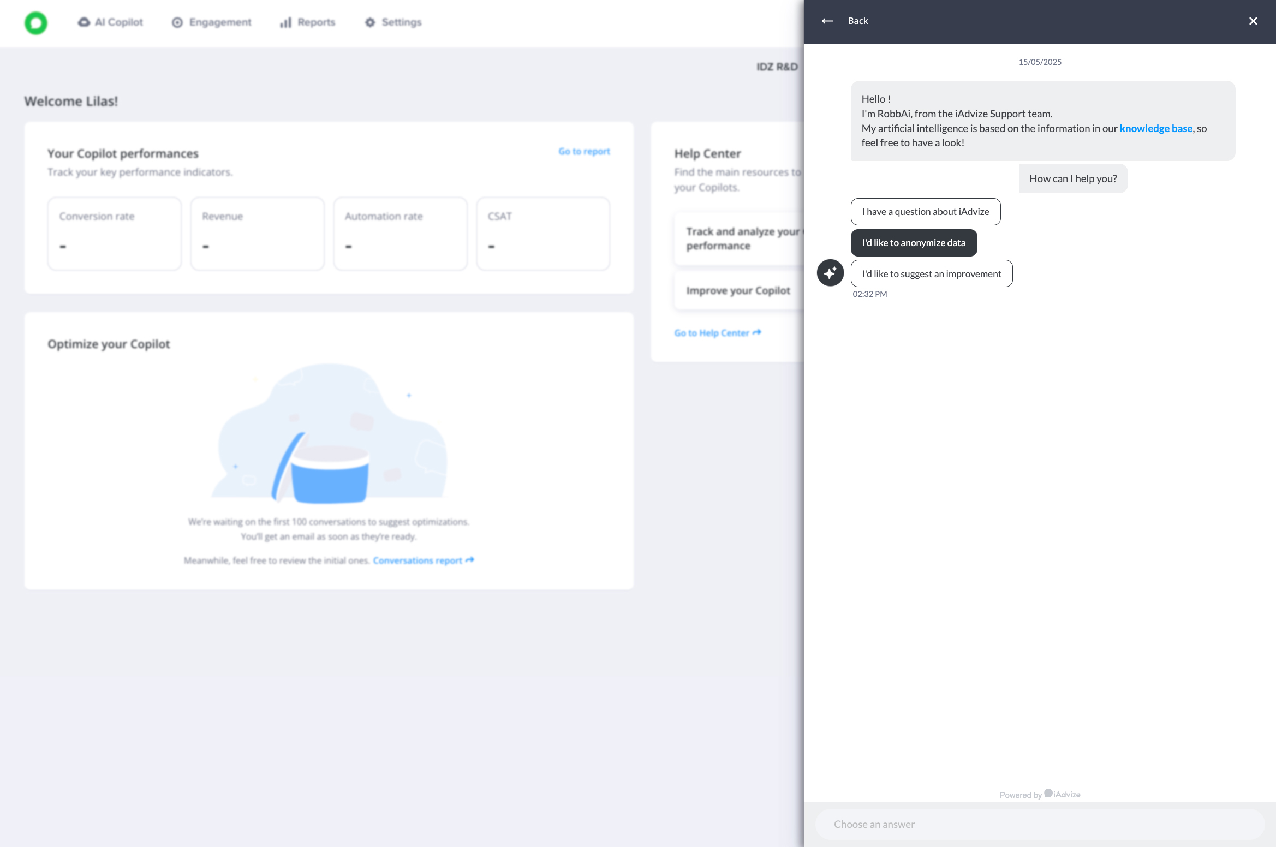Viewport: 1276px width, 847px height.
Task: Open 'Improve your Copilot' help card
Action: pos(738,291)
